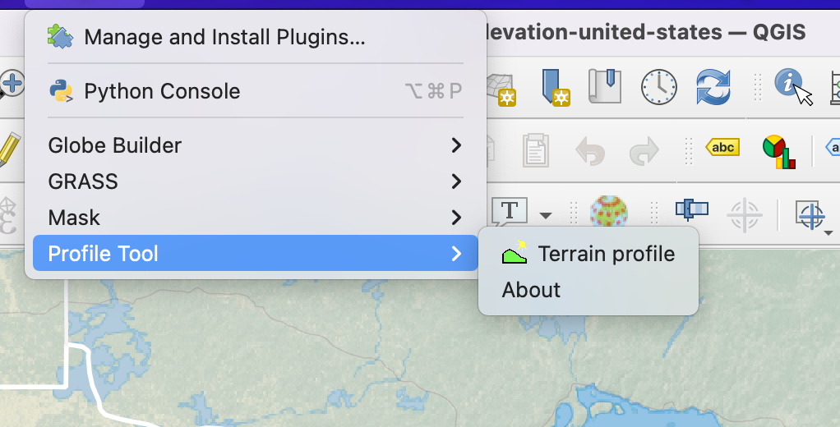Click the blue crosshair target tool
This screenshot has width=840, height=427.
(810, 215)
